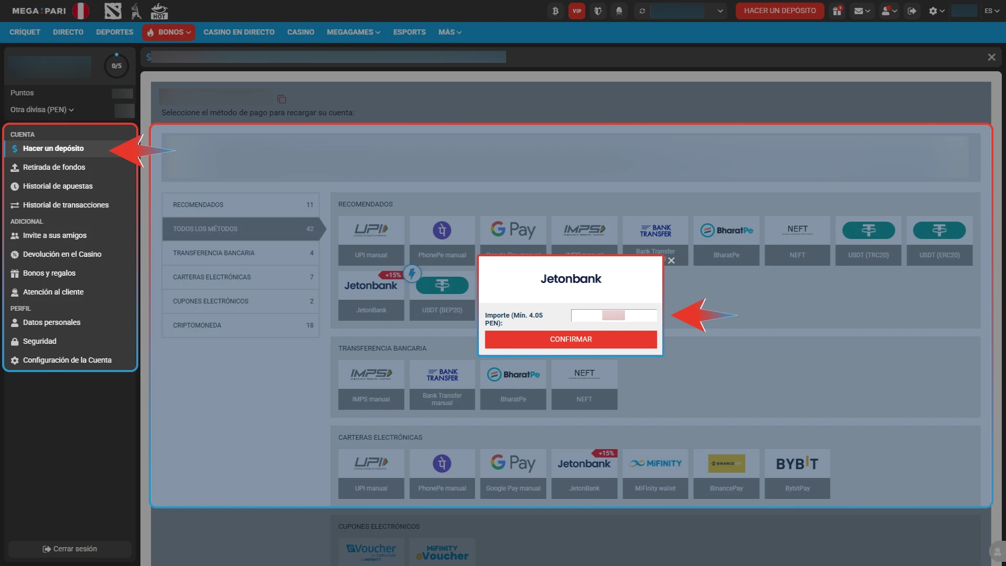Click the copy icon next to account ID

click(281, 99)
